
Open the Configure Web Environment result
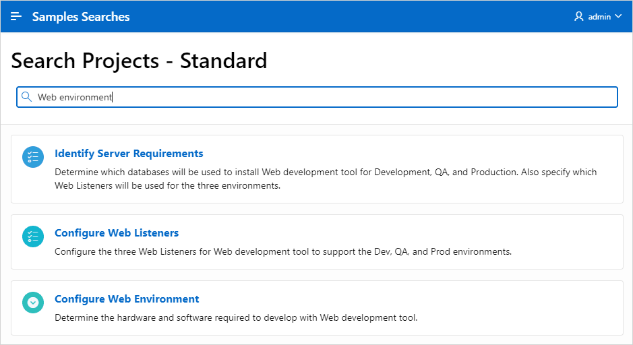127,299
